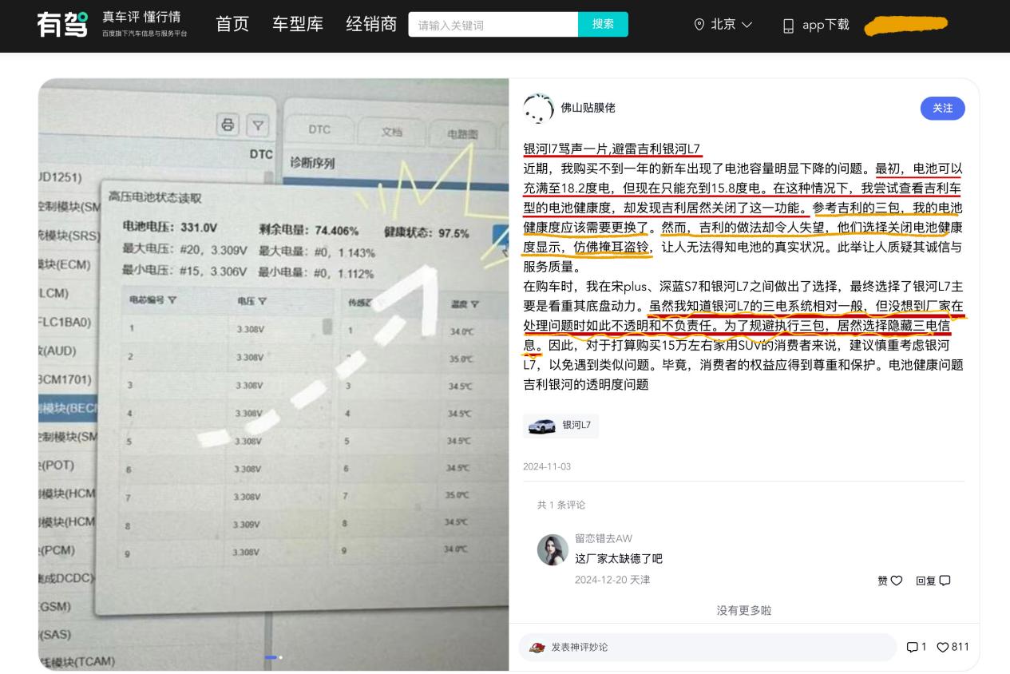
Task: Toggle follow with the 关注 button
Action: [942, 108]
